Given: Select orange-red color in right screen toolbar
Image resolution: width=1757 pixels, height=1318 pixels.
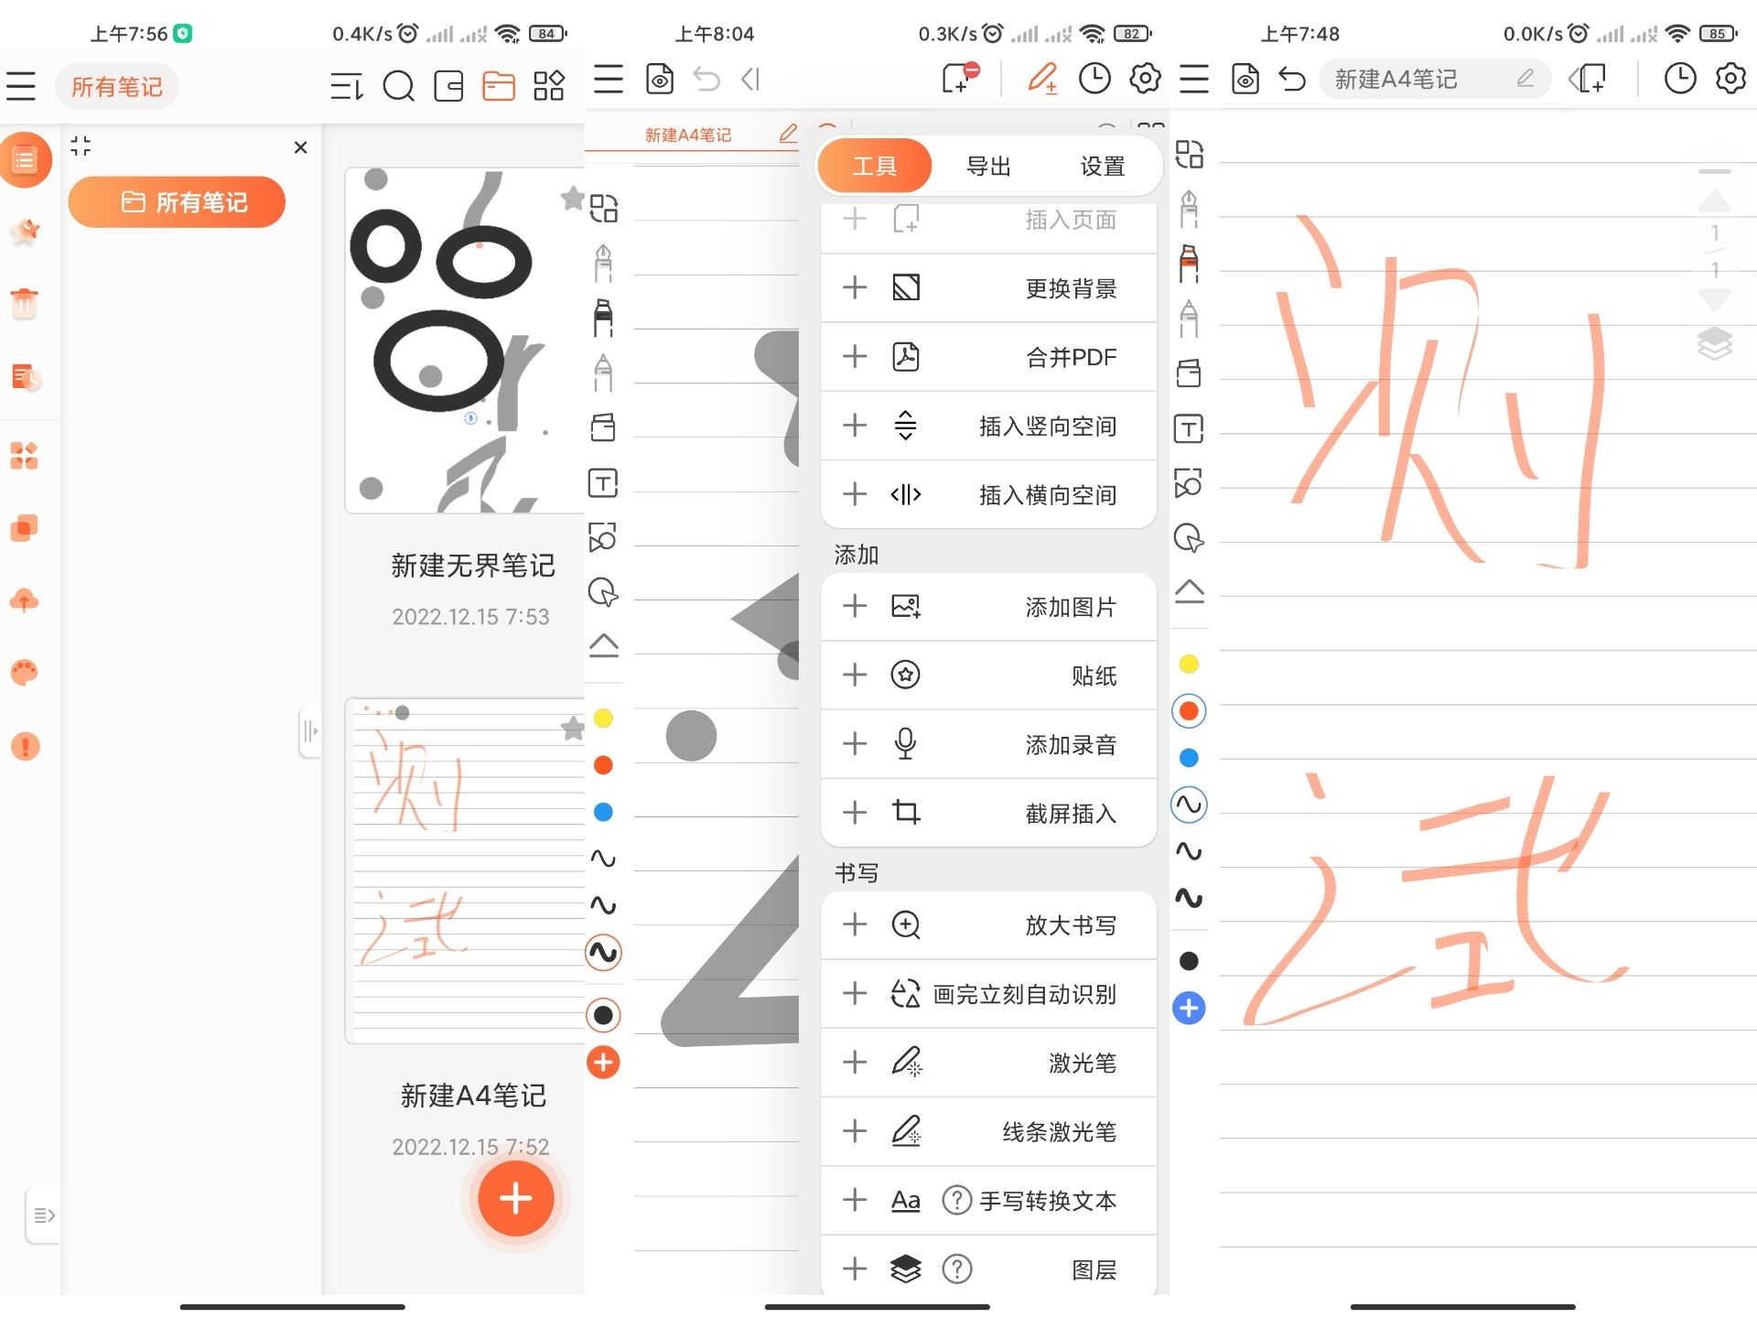Looking at the screenshot, I should [x=1189, y=711].
